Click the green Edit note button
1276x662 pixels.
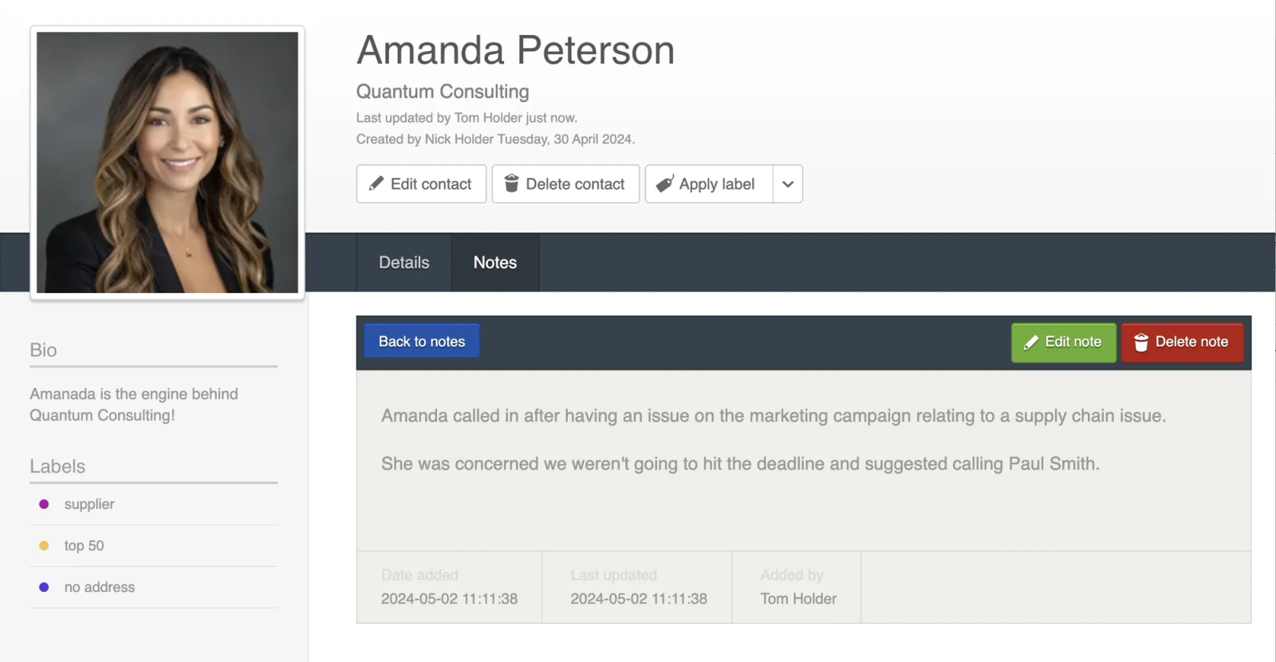(x=1063, y=342)
